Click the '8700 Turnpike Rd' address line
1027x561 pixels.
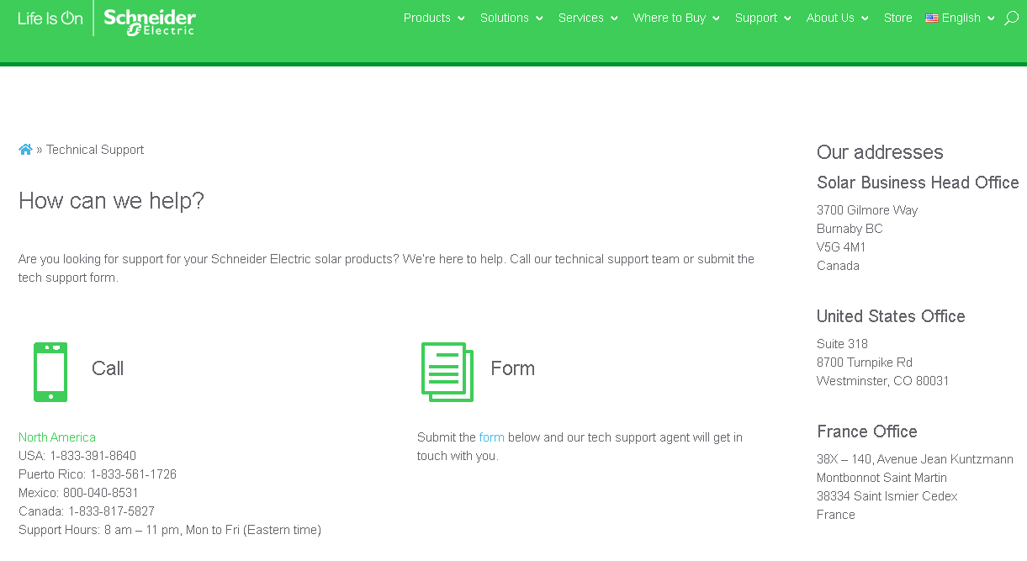click(865, 363)
